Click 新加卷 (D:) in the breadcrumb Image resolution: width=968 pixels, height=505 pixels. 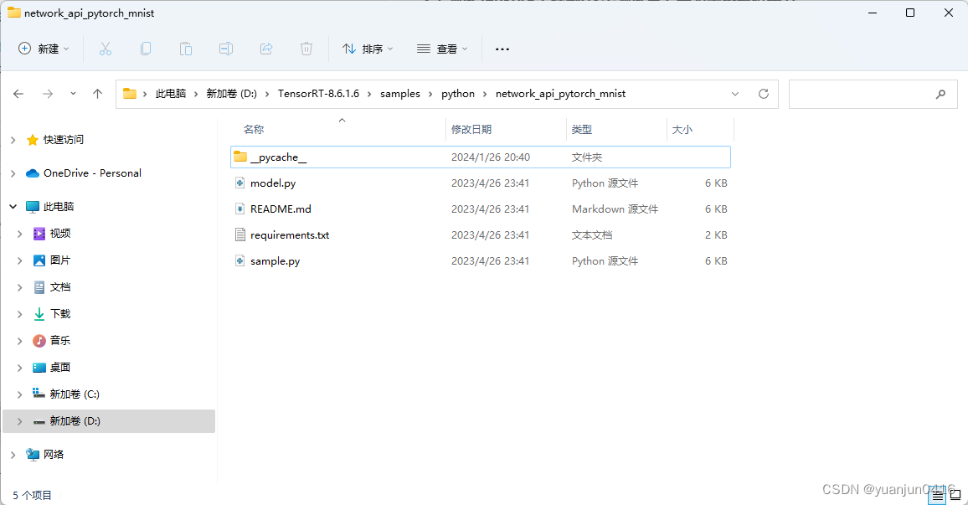231,94
